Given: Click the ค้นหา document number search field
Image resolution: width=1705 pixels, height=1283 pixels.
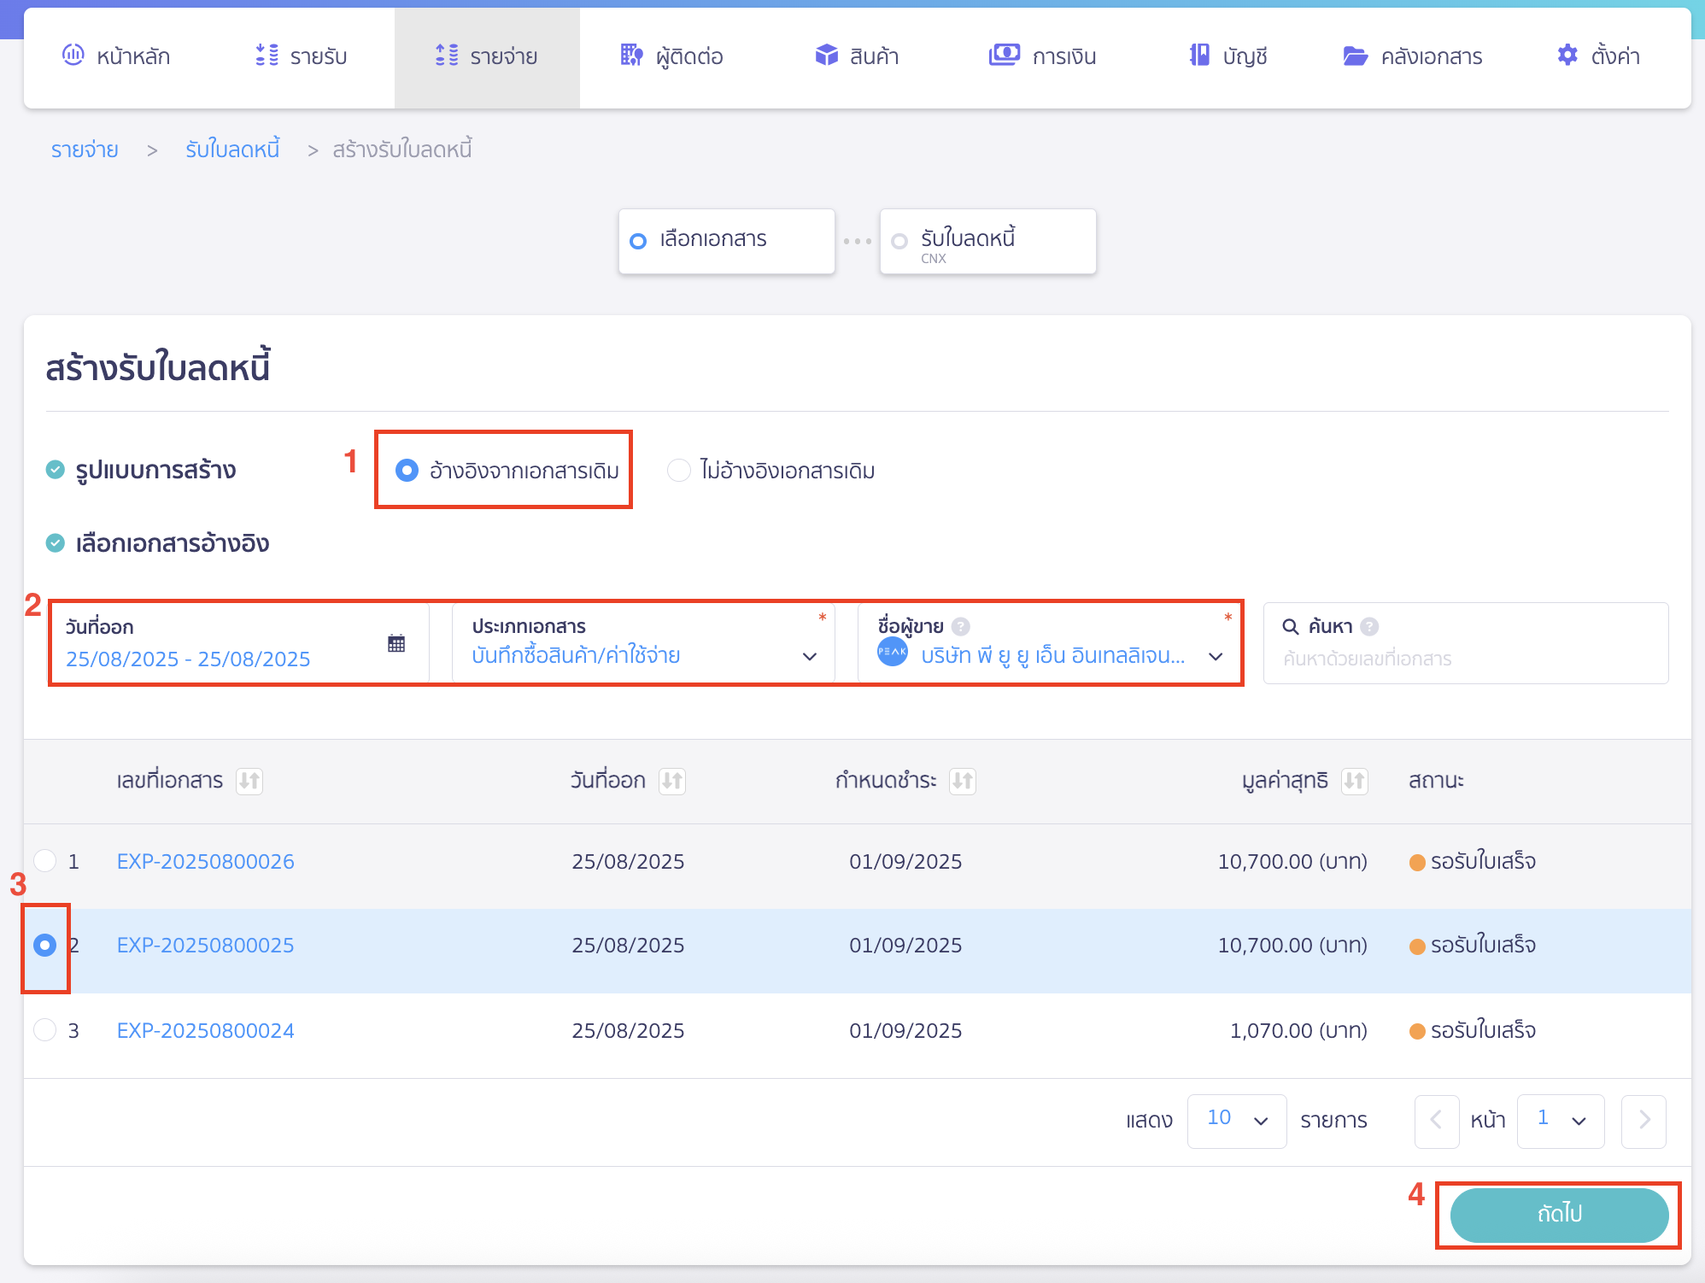Looking at the screenshot, I should pos(1465,659).
